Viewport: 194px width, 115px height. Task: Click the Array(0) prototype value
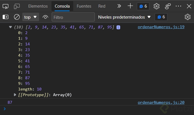click(x=62, y=95)
